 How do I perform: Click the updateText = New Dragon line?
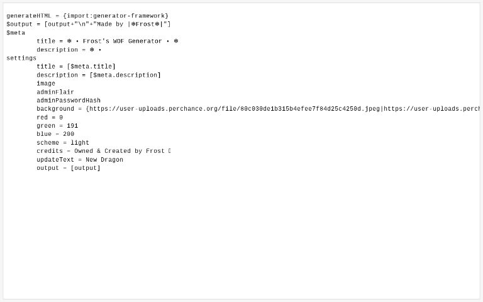(80, 159)
